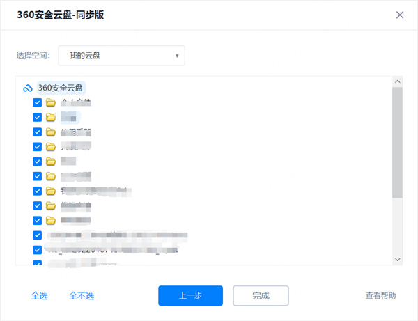Click the scrollbar down arrow in the folder list

(x=398, y=260)
